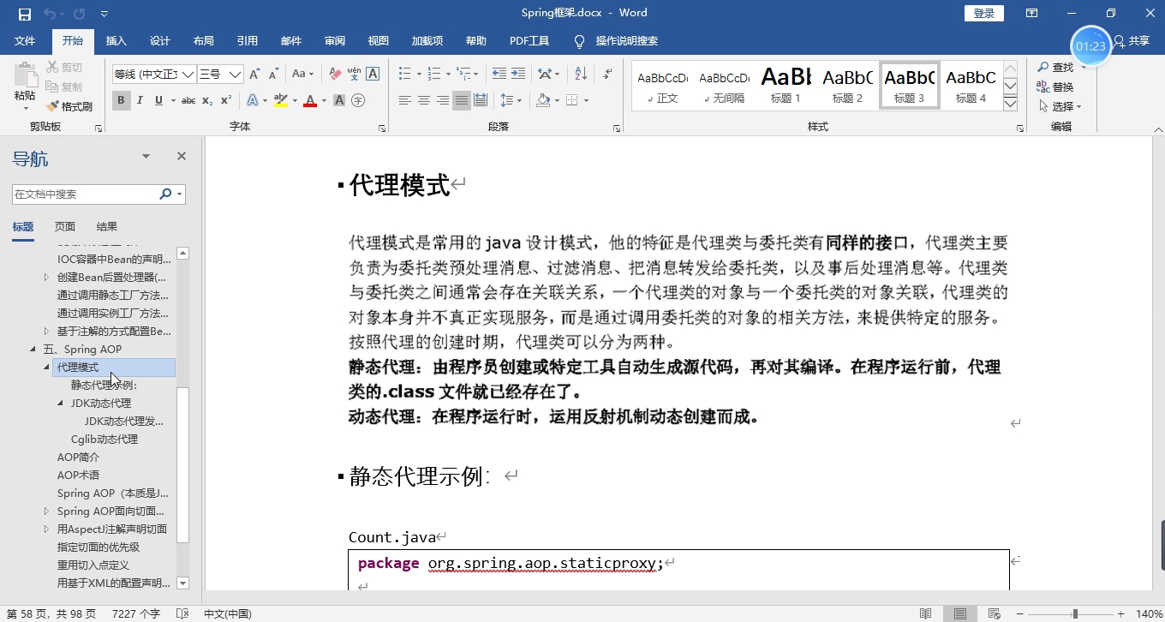Click the 共享 (Share) button
1165x622 pixels.
(1132, 41)
